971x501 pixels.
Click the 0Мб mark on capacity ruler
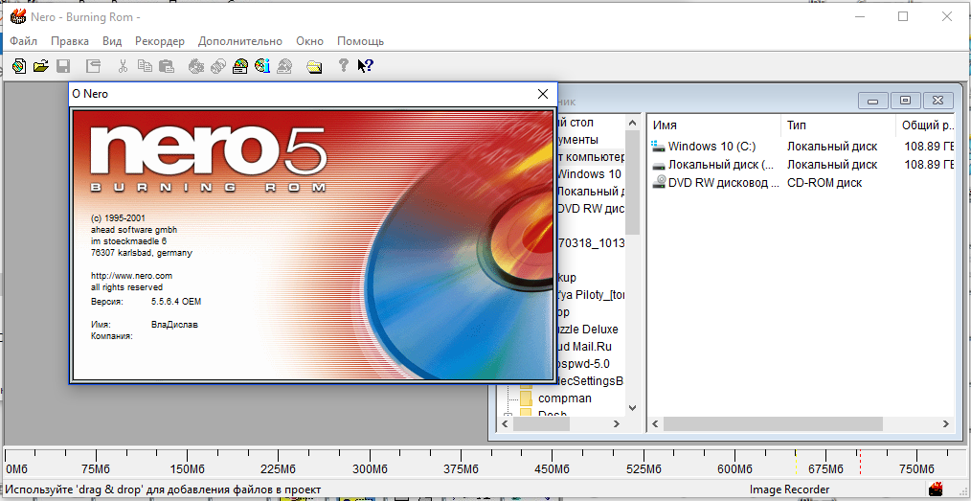[x=18, y=468]
